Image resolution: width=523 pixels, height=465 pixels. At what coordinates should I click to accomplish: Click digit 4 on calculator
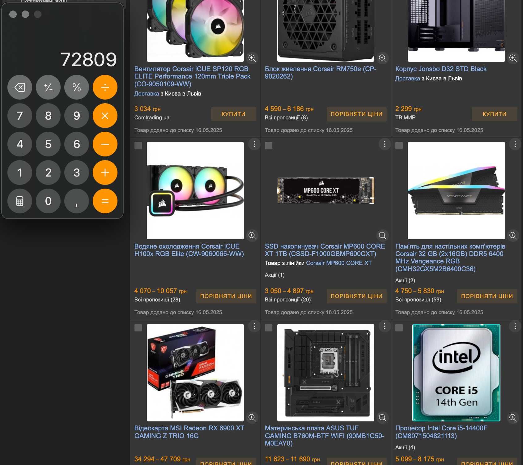click(20, 144)
